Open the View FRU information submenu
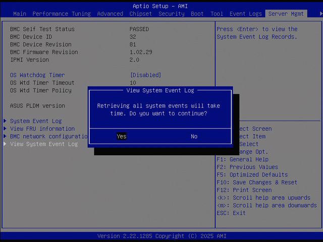 point(42,129)
